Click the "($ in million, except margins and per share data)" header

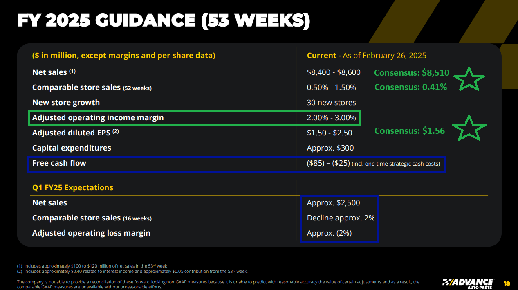124,55
